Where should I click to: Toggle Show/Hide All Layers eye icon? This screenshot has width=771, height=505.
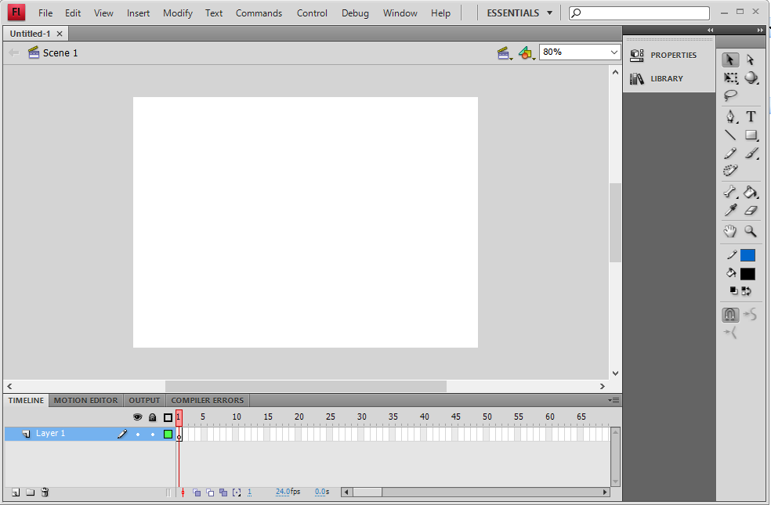click(138, 417)
